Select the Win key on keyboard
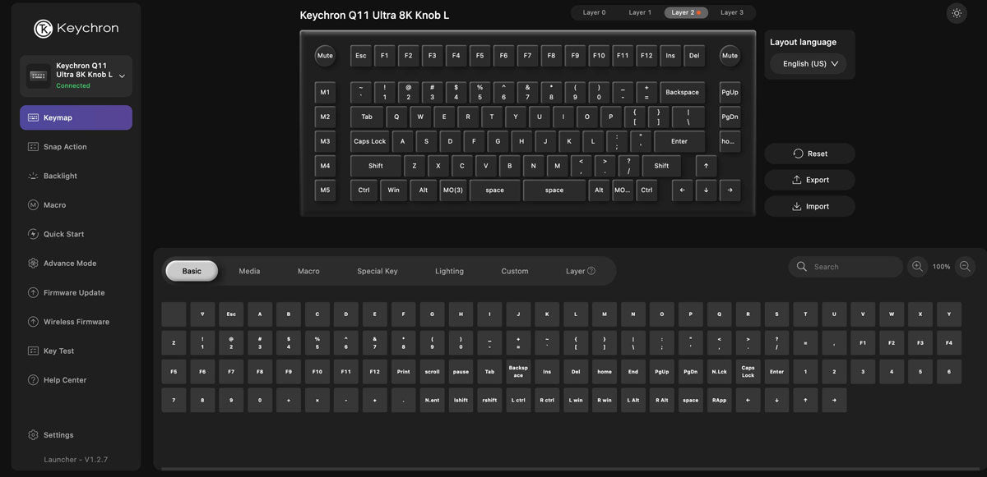The width and height of the screenshot is (987, 477). [x=393, y=190]
